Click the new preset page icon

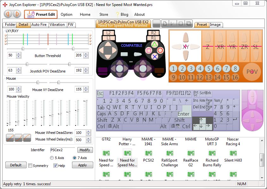click(x=165, y=24)
